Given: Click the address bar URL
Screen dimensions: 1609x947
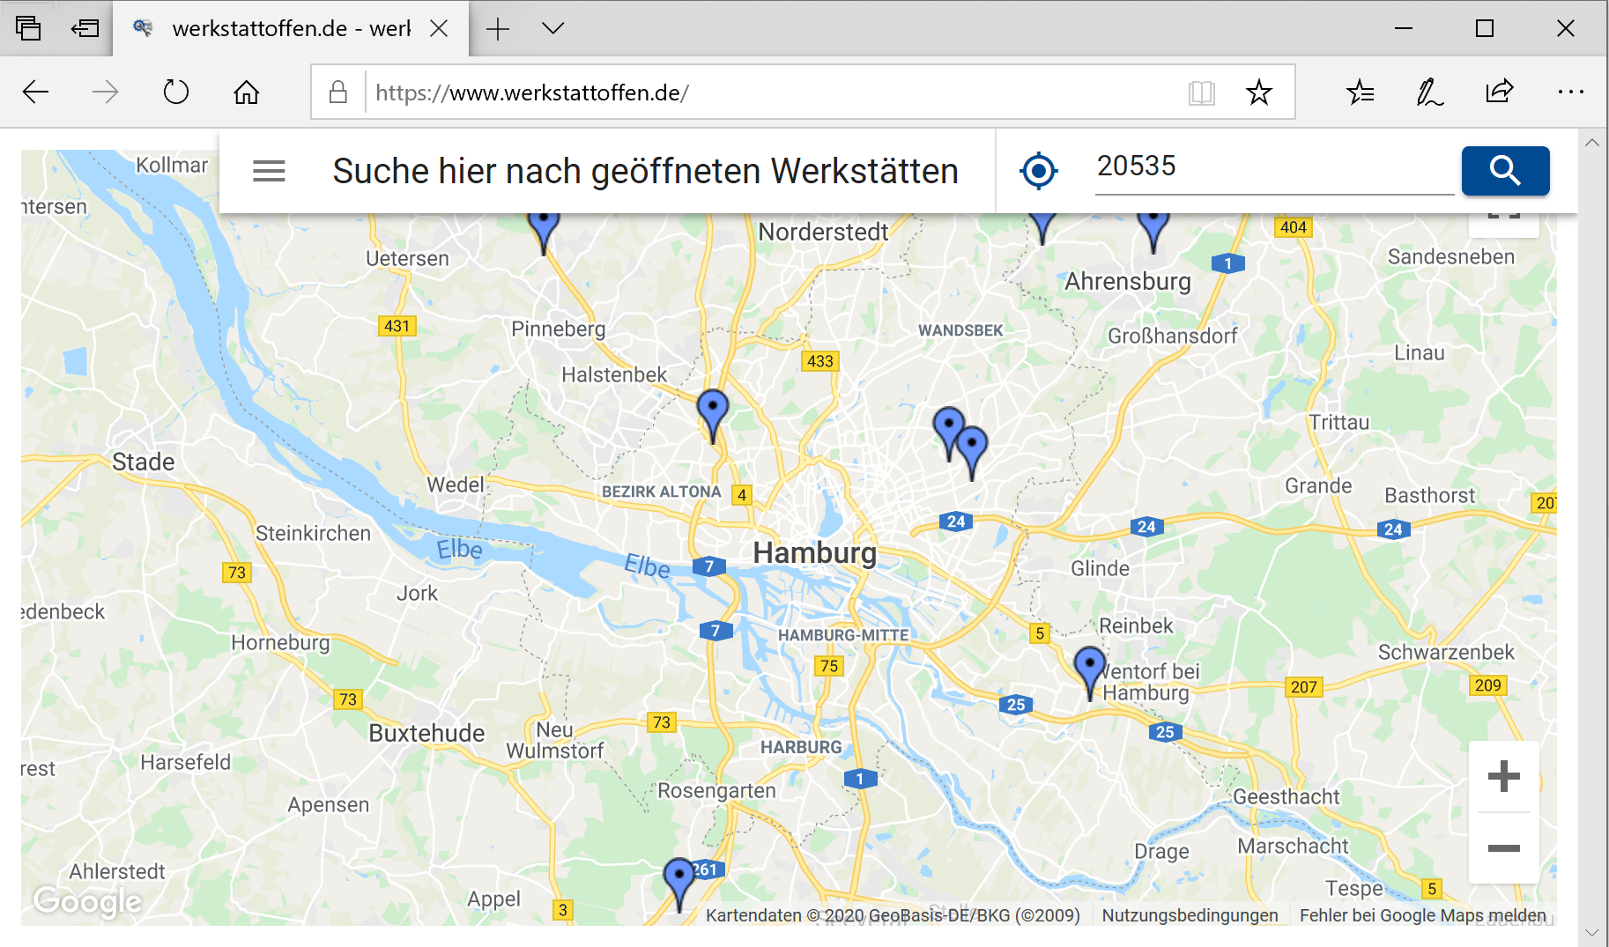Looking at the screenshot, I should [x=532, y=92].
